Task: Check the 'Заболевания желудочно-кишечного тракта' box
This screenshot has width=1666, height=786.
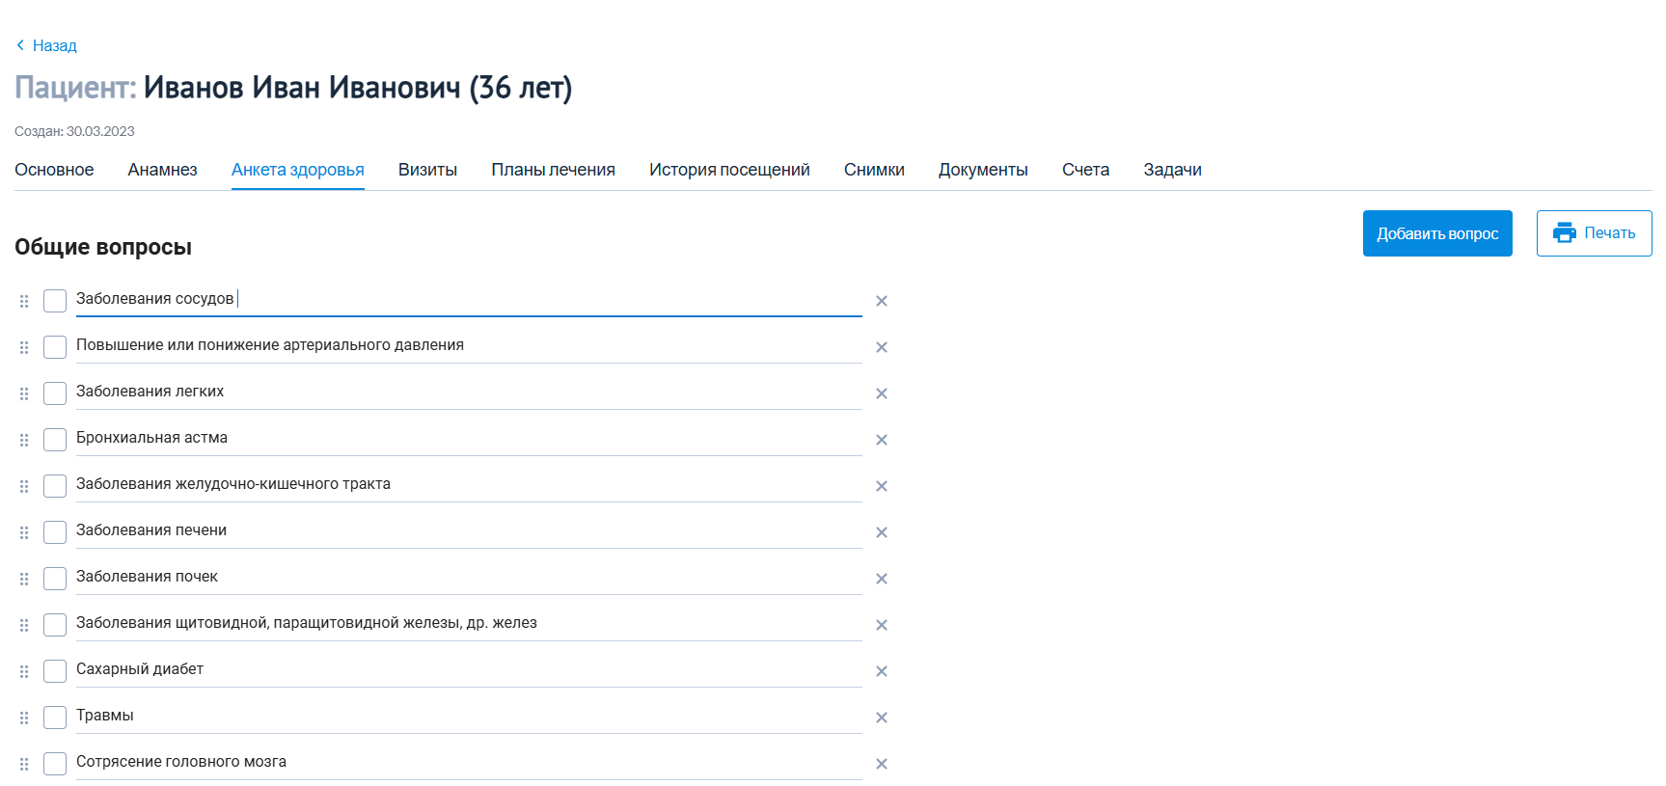Action: (x=55, y=486)
